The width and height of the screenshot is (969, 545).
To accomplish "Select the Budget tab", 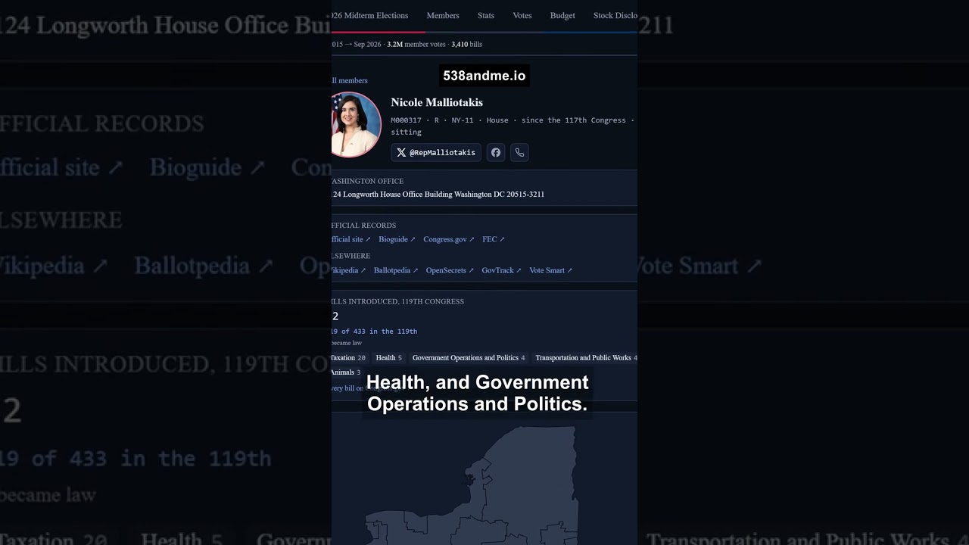I will [562, 15].
